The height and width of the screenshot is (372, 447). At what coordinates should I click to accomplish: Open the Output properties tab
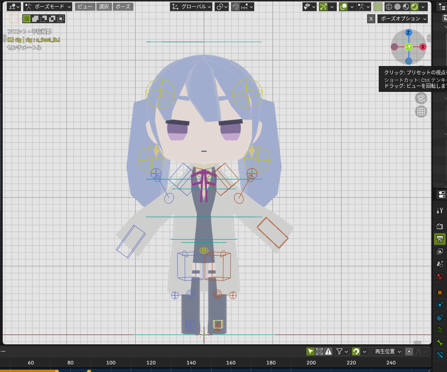coord(440,239)
